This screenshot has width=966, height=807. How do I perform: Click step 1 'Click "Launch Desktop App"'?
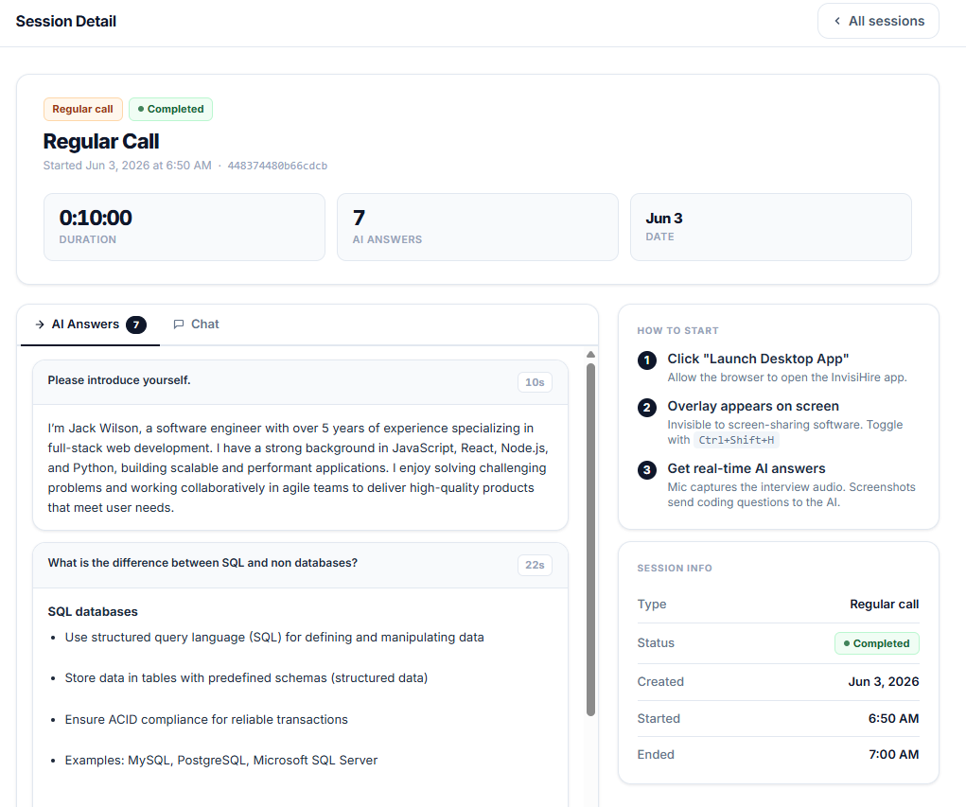tap(759, 359)
